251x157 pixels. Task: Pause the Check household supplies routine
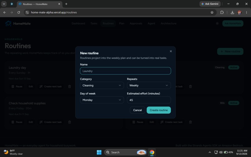click(x=17, y=122)
